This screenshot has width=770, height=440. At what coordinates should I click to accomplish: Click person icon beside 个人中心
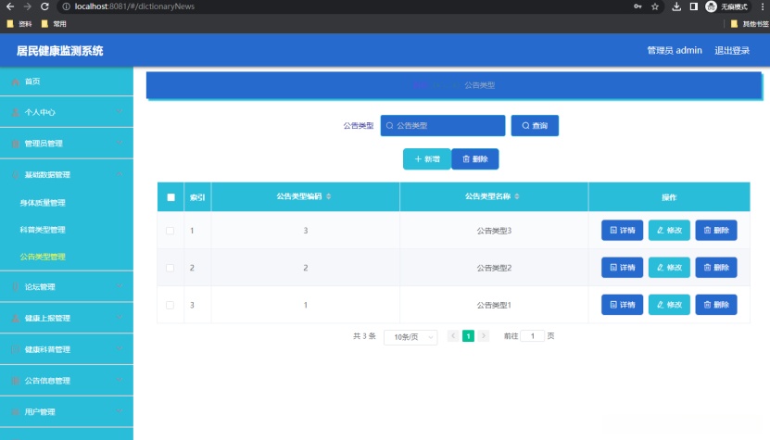[x=16, y=112]
